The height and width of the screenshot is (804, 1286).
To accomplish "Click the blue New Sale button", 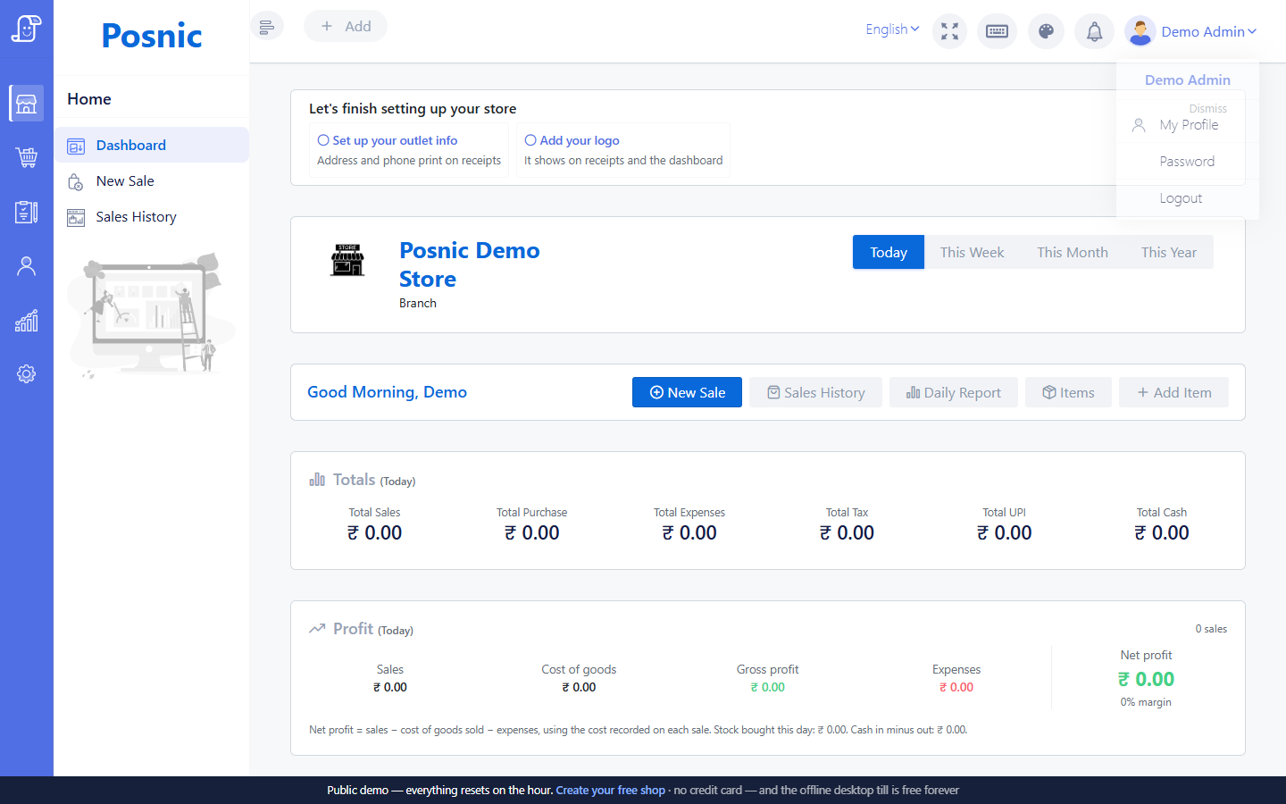I will (687, 392).
